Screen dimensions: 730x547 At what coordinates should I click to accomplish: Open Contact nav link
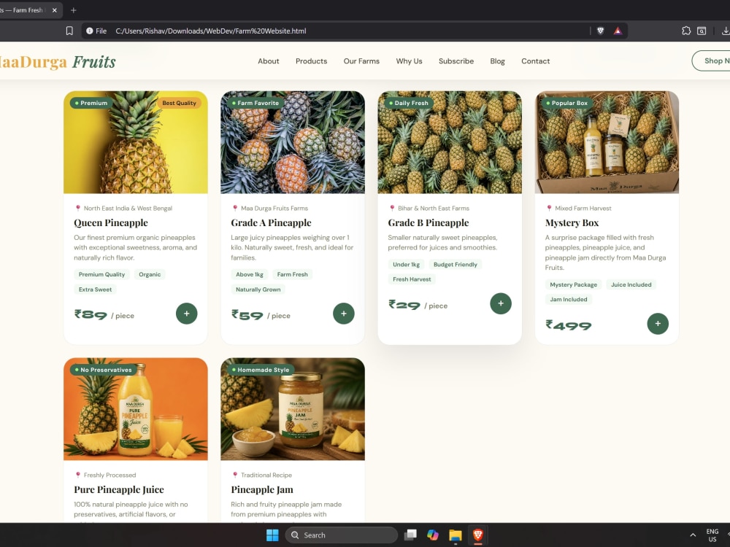click(535, 61)
